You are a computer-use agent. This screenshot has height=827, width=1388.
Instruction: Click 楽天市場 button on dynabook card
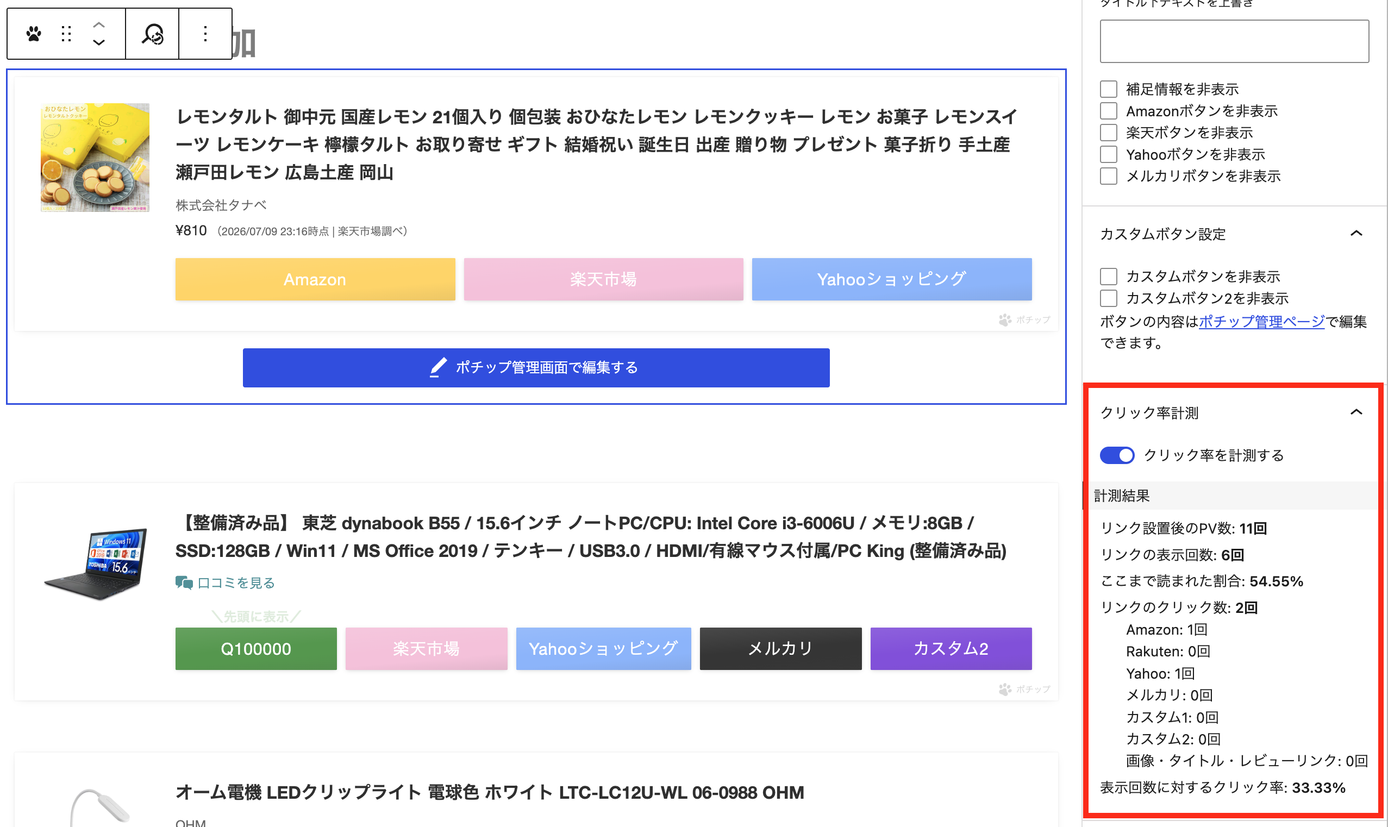coord(426,649)
